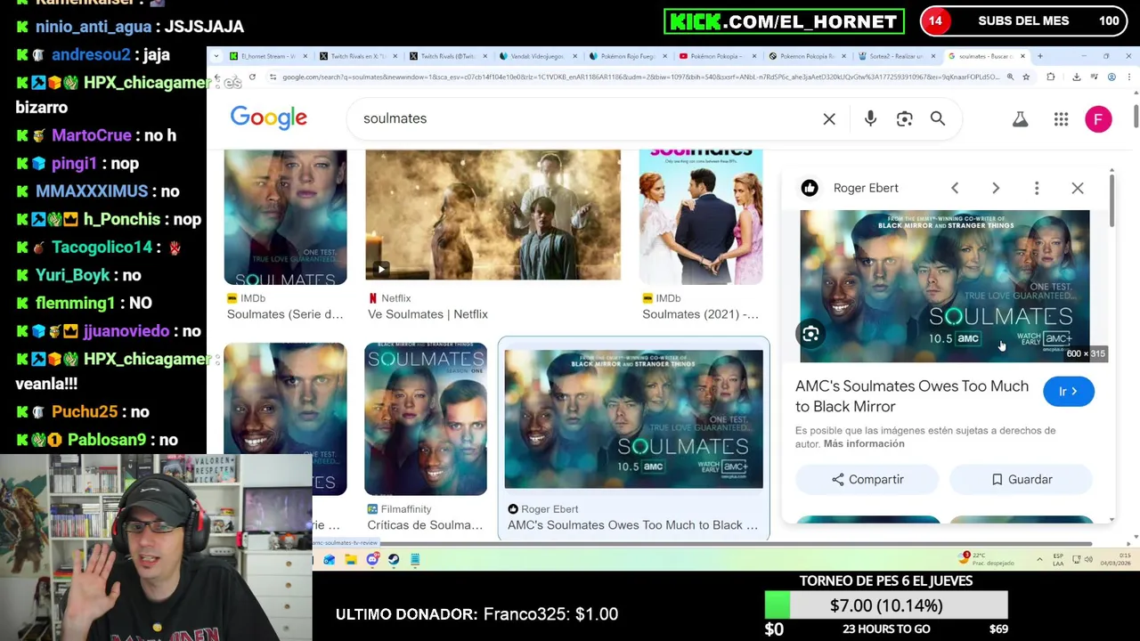Open Críticas de Soulma... caption link
The height and width of the screenshot is (641, 1140).
[425, 525]
